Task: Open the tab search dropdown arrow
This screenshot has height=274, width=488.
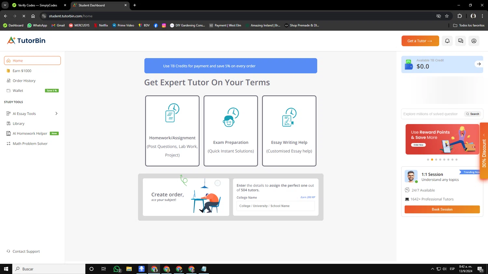Action: (5, 5)
